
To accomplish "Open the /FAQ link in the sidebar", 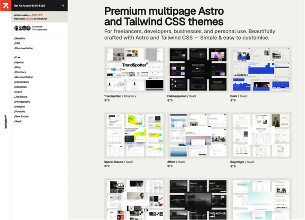I will pos(18,43).
